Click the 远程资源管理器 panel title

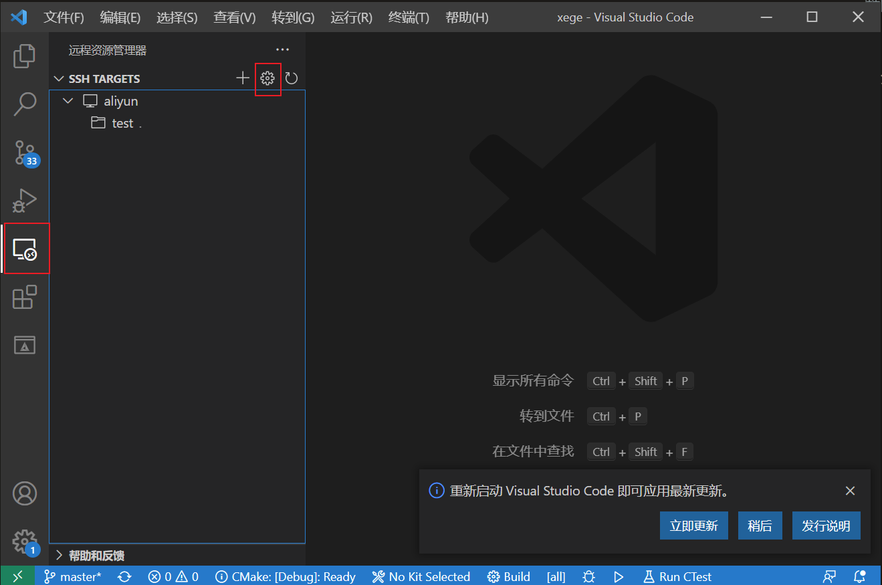point(108,50)
